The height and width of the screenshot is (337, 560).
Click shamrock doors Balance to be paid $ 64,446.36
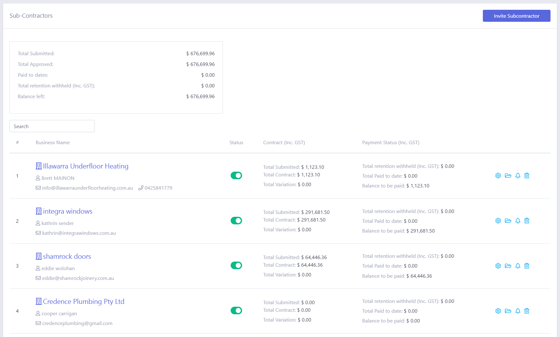pos(397,276)
